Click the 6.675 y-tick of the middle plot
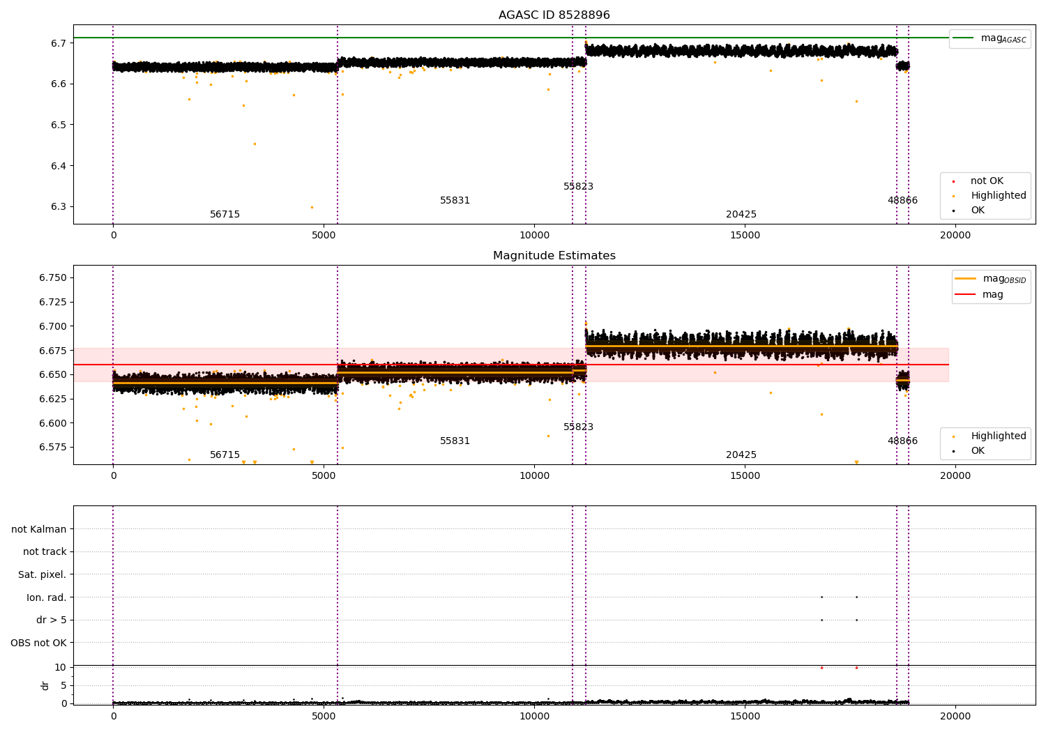Viewport: 1046px width, 732px height. pyautogui.click(x=53, y=351)
